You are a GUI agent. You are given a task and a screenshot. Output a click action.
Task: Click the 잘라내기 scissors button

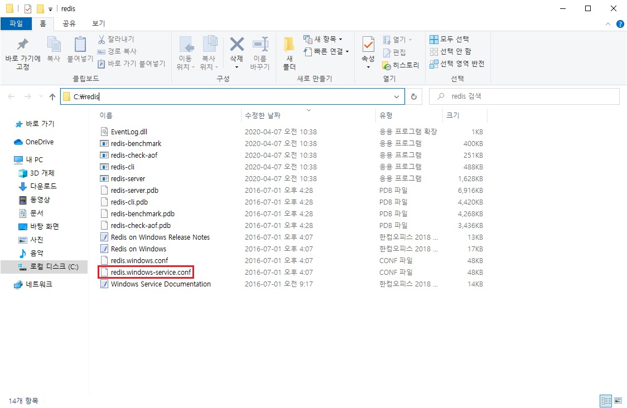116,39
